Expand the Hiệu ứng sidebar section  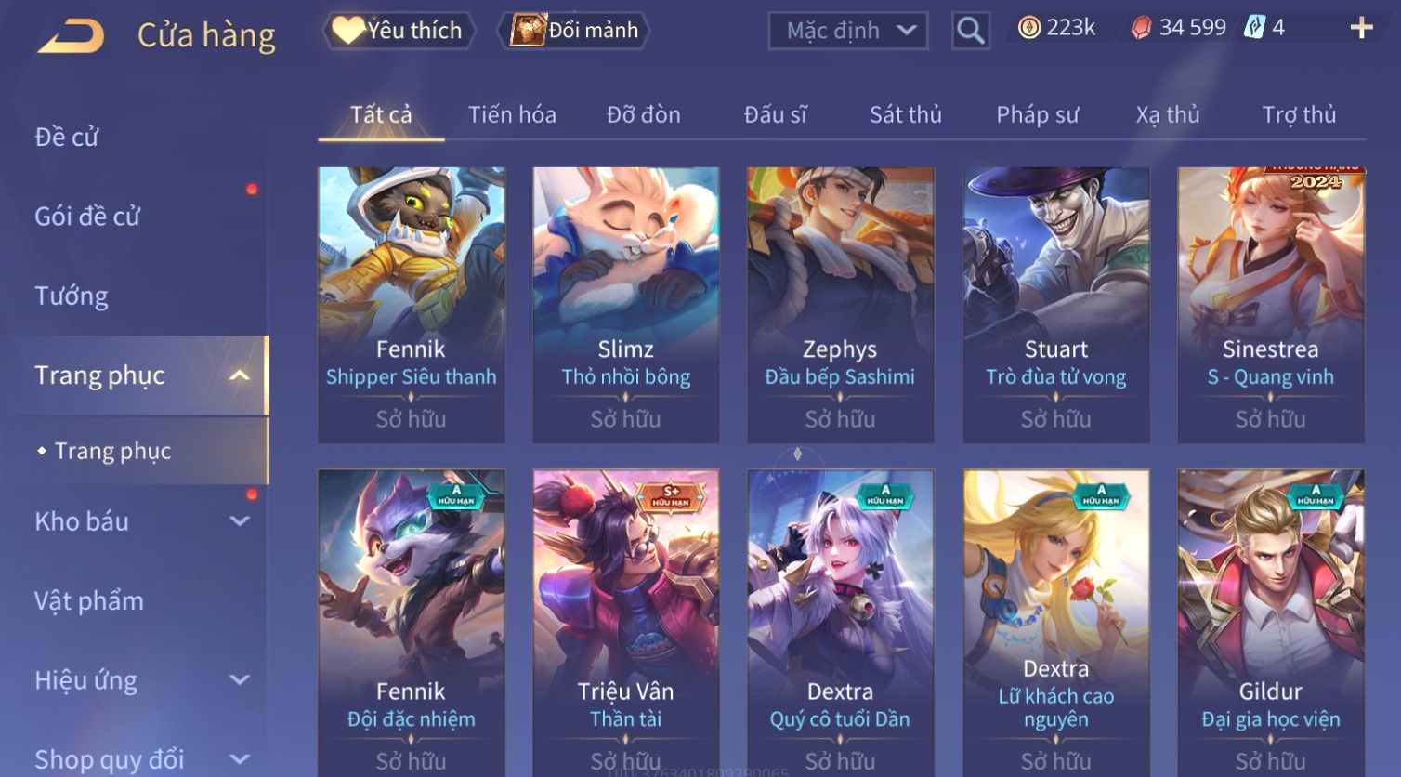239,680
